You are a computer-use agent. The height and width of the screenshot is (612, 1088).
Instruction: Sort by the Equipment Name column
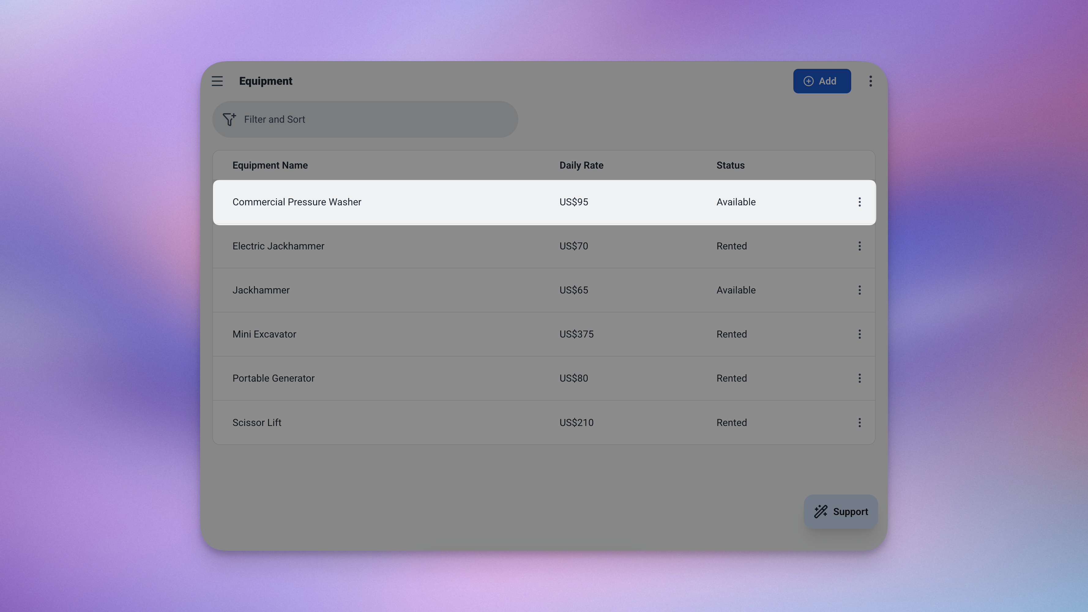tap(270, 165)
